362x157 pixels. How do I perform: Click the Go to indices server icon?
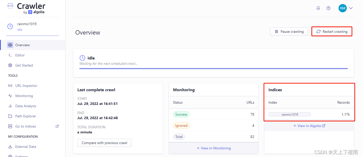click(10, 126)
